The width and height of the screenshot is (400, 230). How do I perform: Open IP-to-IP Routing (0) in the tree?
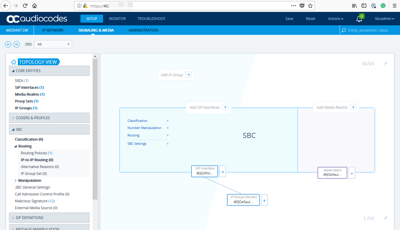coord(37,160)
